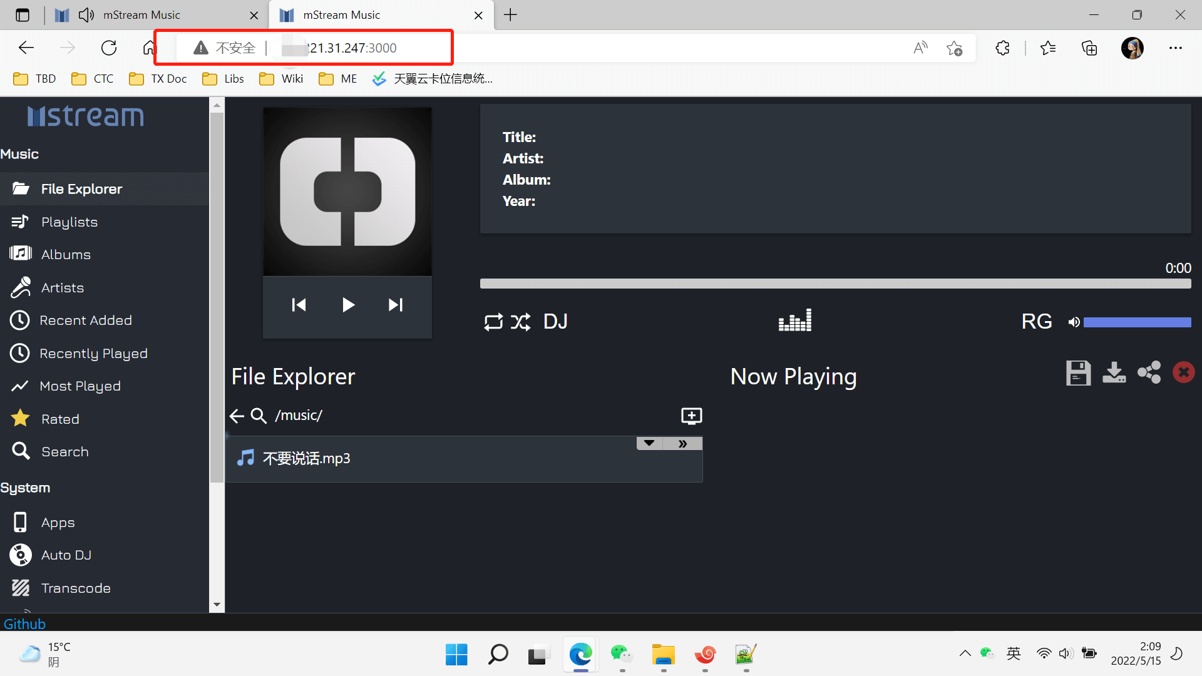Open the Github link
The width and height of the screenshot is (1202, 676).
24,624
